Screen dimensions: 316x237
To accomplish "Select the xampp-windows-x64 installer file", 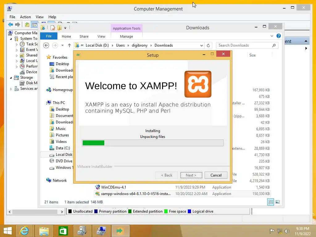I will click(x=182, y=194).
